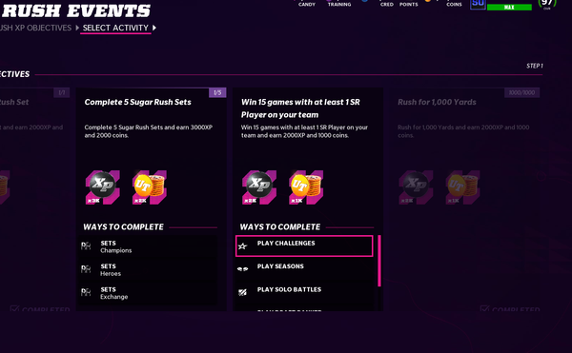Click the pink scrollbar in the Ways to Complete list
Viewport: 572px width, 353px height.
click(x=379, y=261)
